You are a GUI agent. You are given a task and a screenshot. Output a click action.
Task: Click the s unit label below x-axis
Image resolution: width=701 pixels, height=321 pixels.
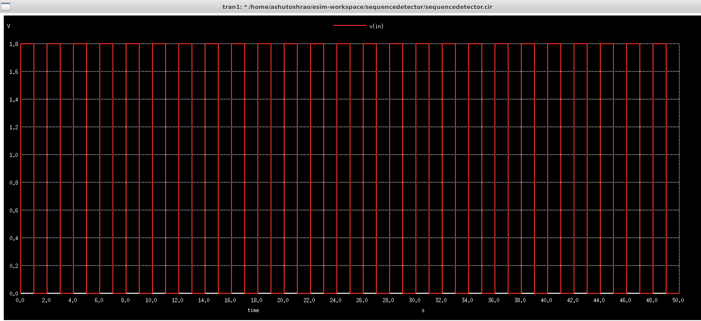coord(423,310)
